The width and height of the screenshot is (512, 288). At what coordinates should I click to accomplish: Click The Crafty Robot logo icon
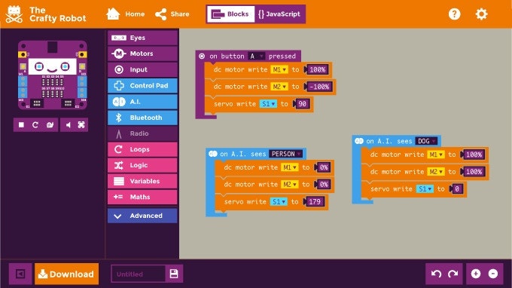coord(14,14)
